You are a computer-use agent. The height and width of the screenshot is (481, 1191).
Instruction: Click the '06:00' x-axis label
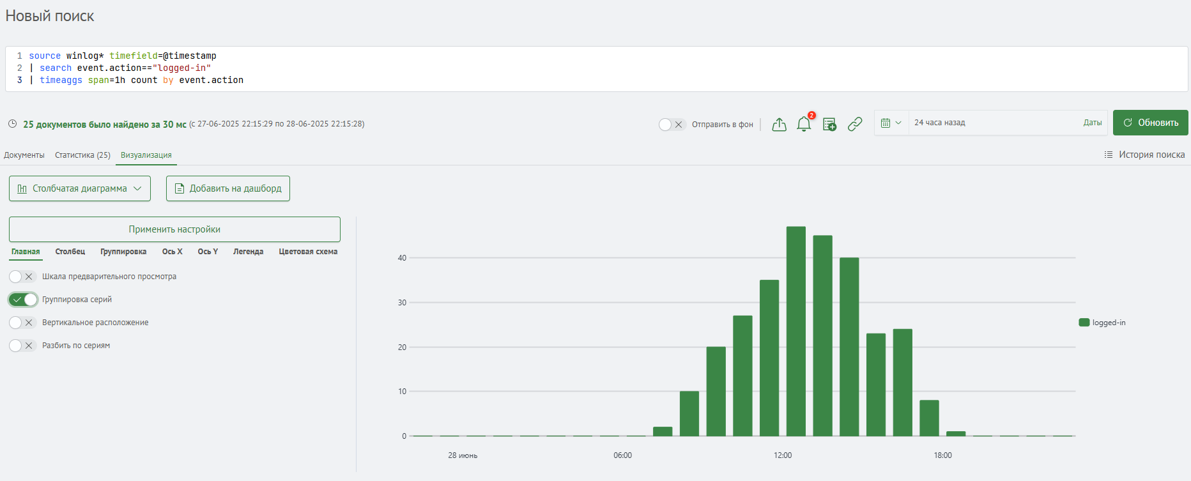click(x=622, y=455)
